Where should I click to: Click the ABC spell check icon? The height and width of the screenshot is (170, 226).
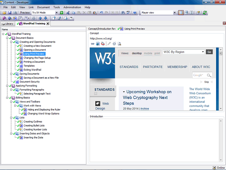click(x=128, y=13)
